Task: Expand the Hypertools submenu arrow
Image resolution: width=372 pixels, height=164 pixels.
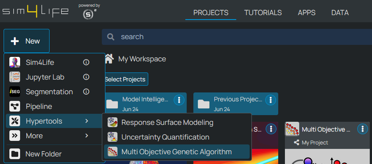Action: (x=87, y=121)
